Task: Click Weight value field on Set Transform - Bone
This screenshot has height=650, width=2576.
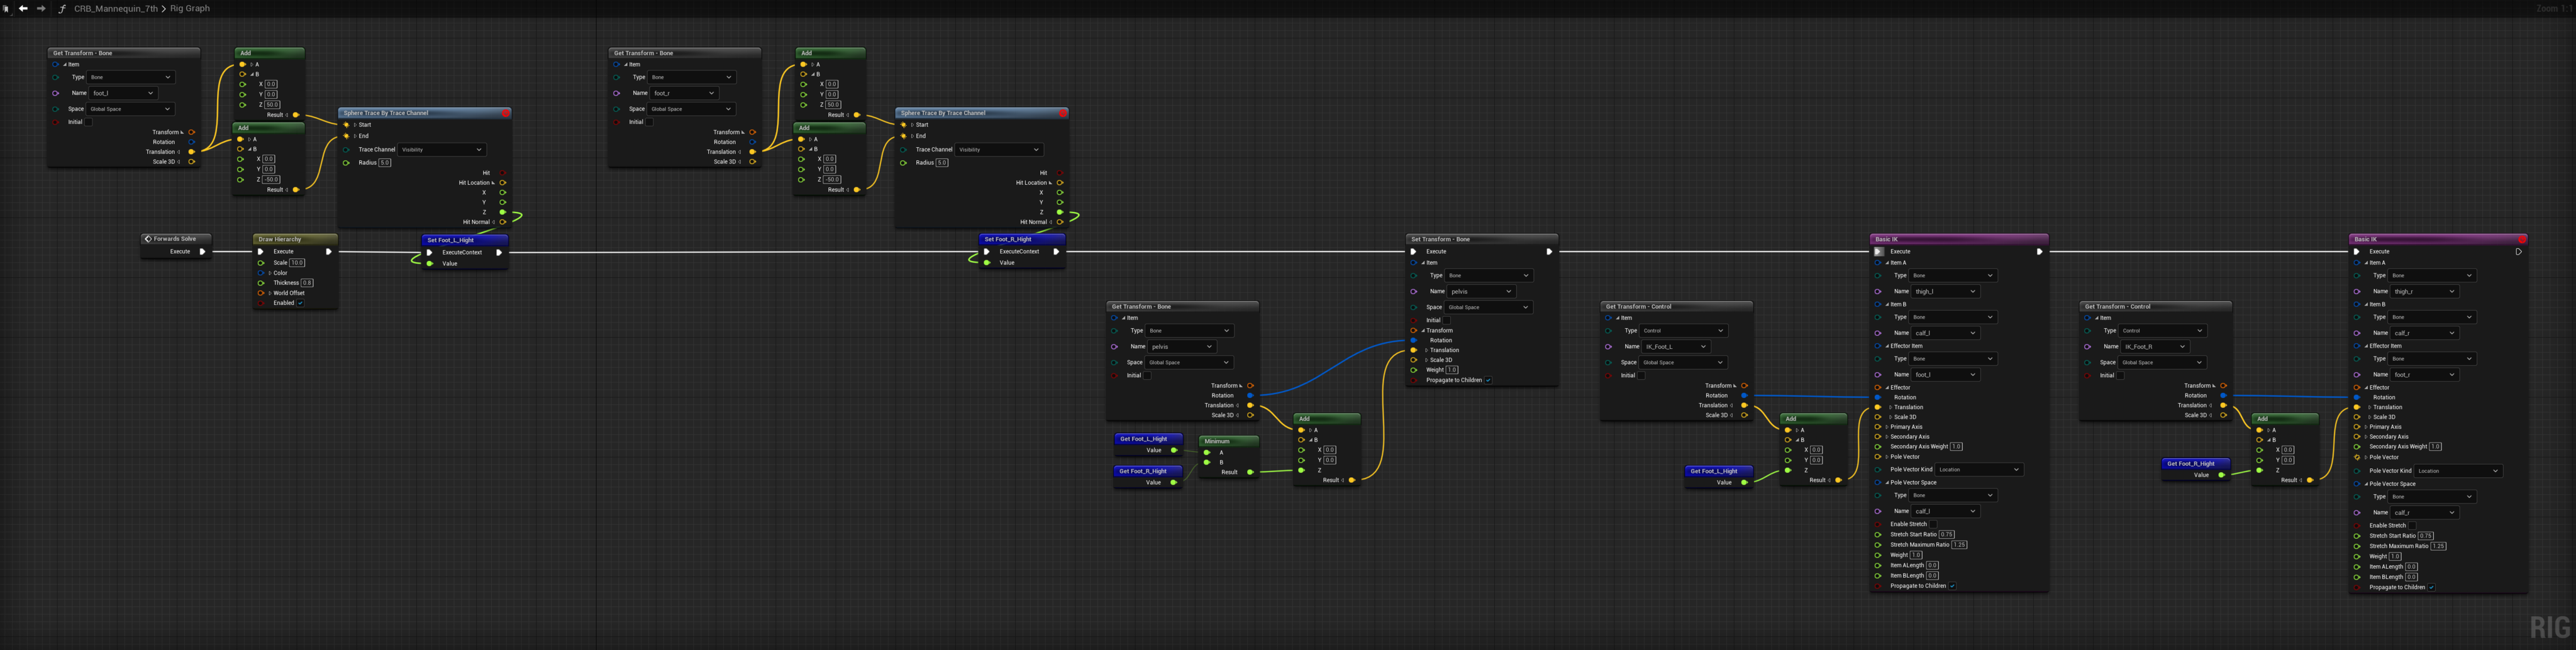Action: 1452,370
